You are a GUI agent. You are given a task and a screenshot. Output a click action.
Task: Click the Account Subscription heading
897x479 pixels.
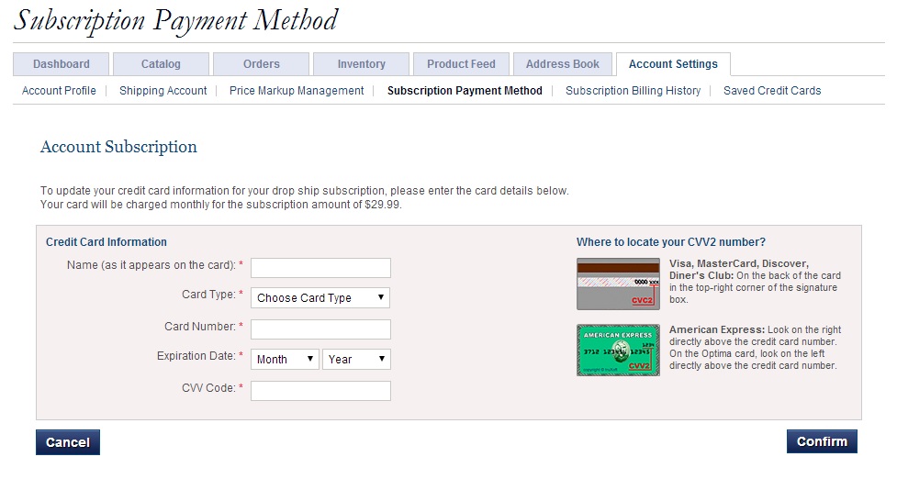click(118, 147)
